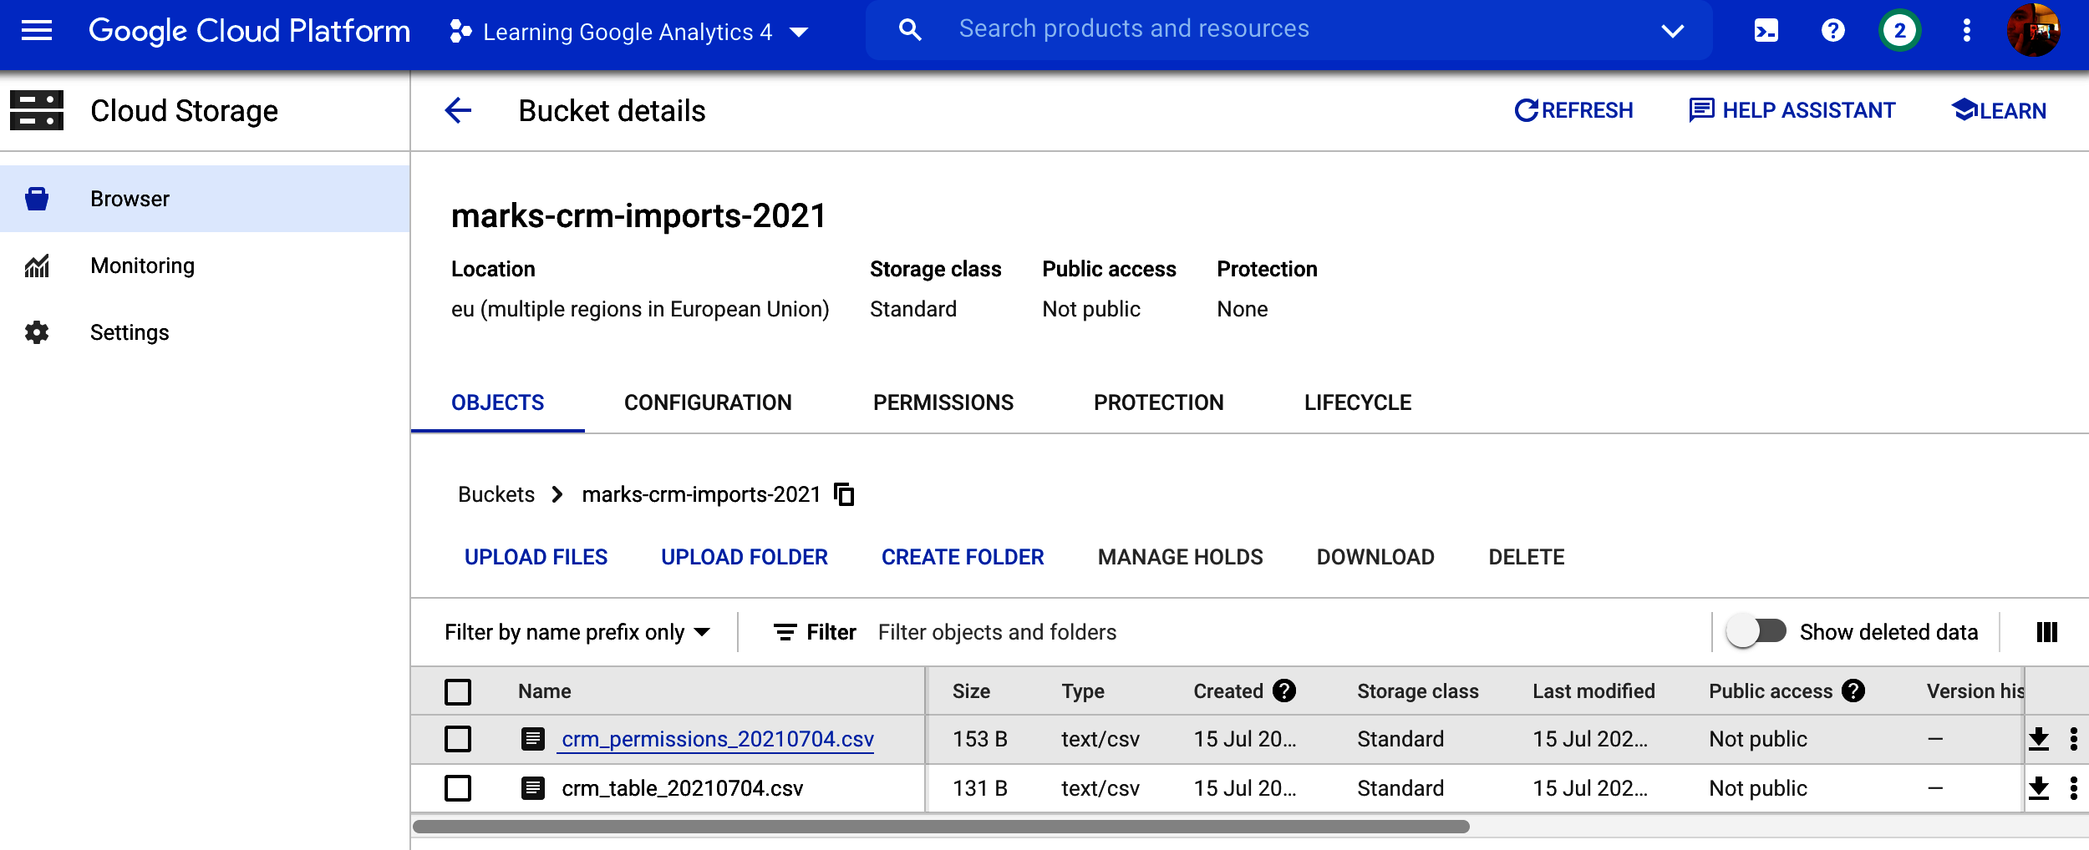Click the file icon of crm_permissions_20210704.csv
Viewport: 2089px width, 850px height.
[x=533, y=739]
